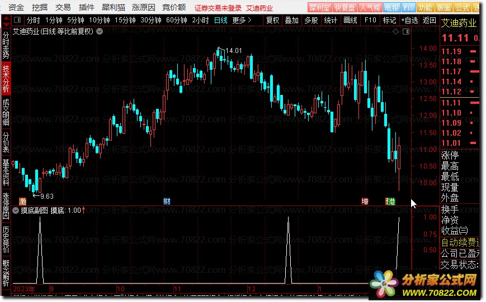
Task: Click the blue 电报 button
Action: (x=391, y=8)
